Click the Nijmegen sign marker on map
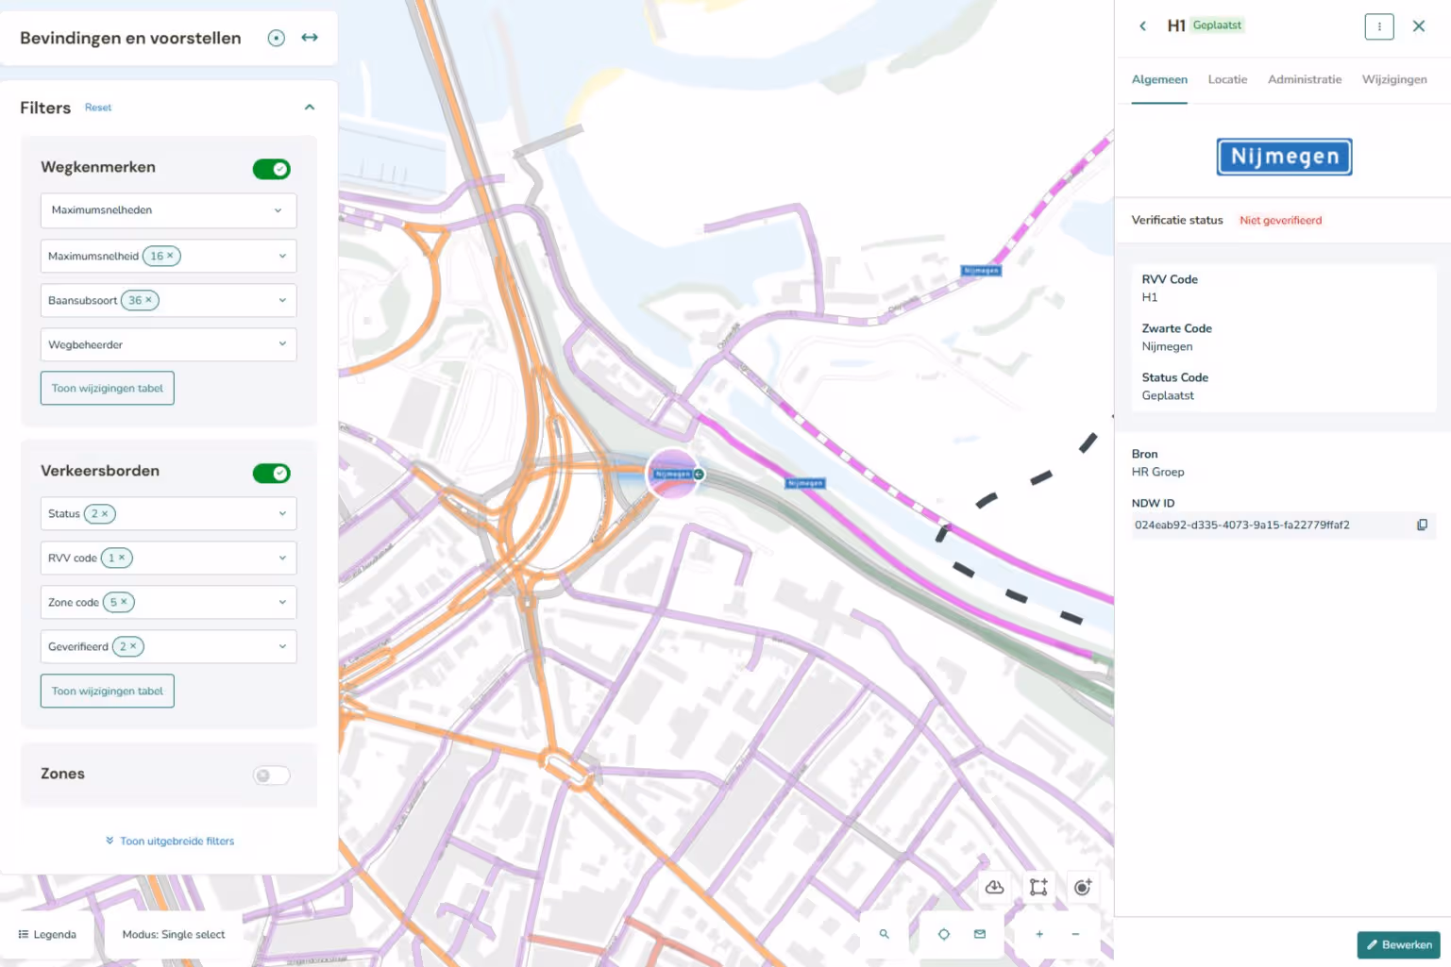 pos(673,474)
